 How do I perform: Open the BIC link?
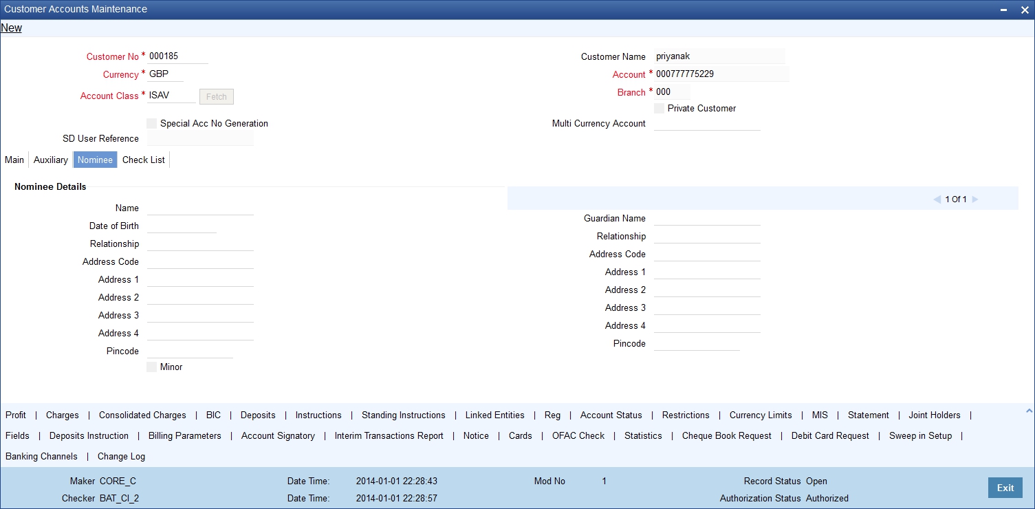pos(213,415)
